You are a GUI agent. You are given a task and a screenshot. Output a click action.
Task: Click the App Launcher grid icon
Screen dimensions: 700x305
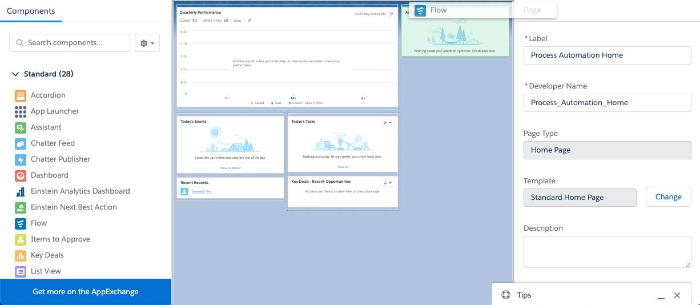point(21,111)
